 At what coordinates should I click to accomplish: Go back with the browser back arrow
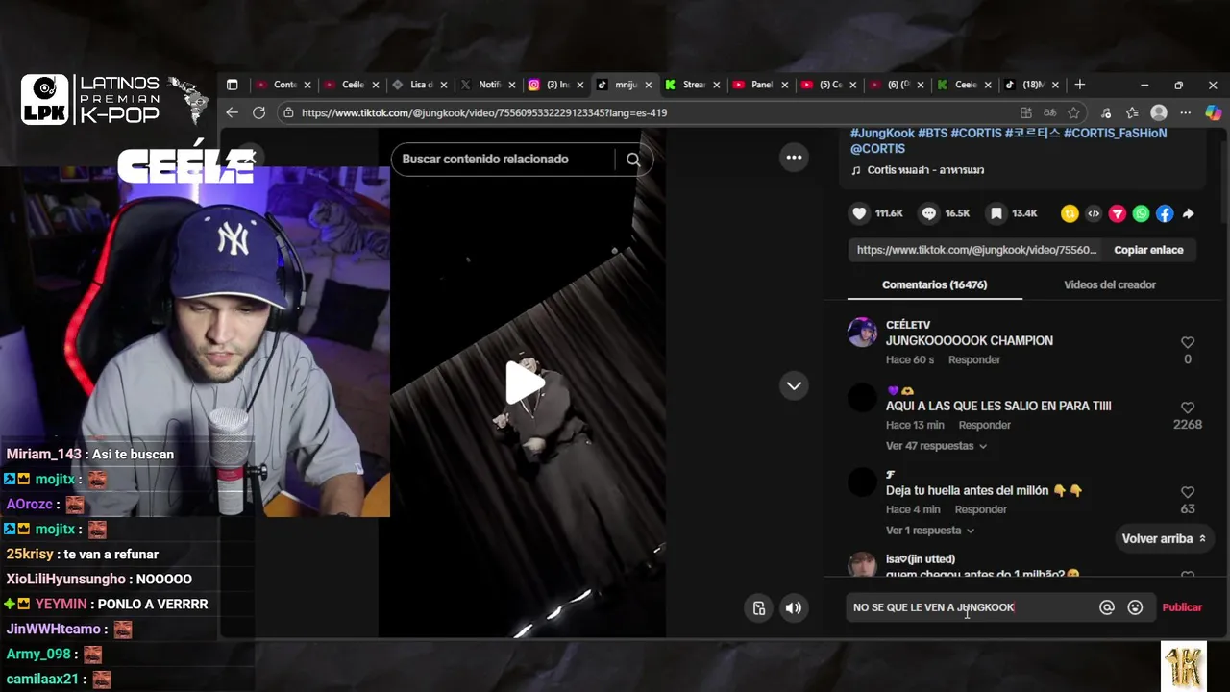coord(232,112)
